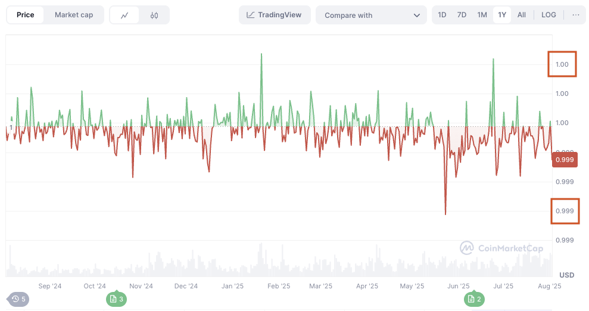The height and width of the screenshot is (311, 589).
Task: Select the 7D time range
Action: pyautogui.click(x=462, y=15)
